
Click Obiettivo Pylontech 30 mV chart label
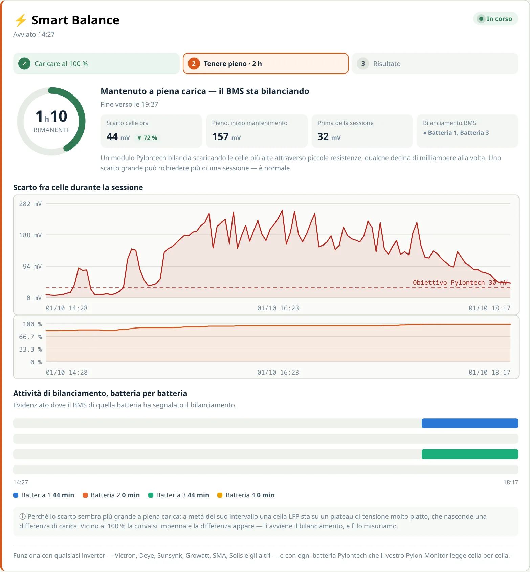click(460, 282)
